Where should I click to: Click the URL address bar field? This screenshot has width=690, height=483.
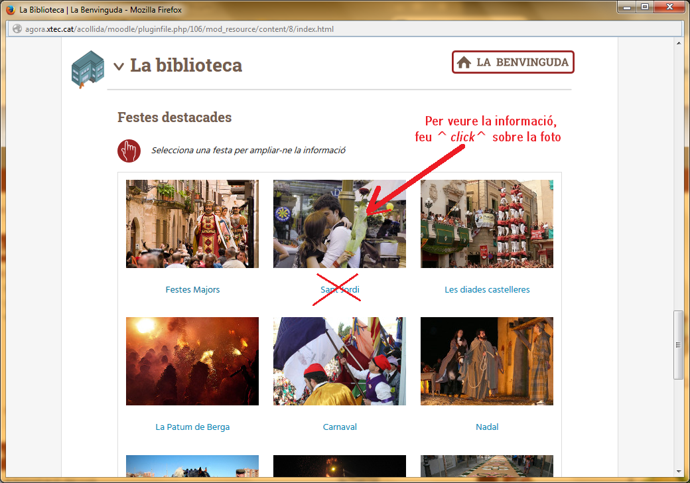[x=332, y=29]
